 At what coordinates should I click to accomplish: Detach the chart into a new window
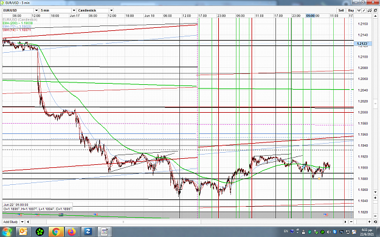(x=375, y=10)
